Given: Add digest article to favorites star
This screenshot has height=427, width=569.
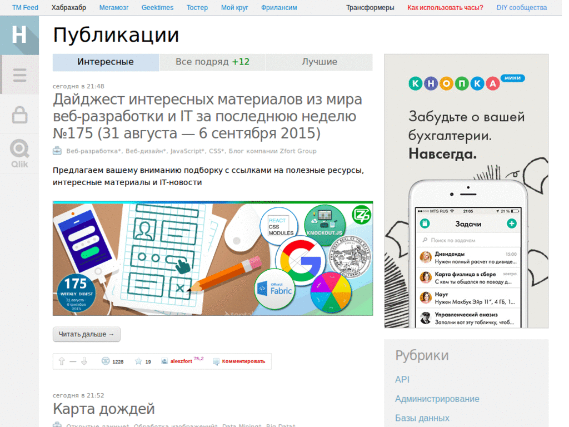Looking at the screenshot, I should pyautogui.click(x=138, y=361).
